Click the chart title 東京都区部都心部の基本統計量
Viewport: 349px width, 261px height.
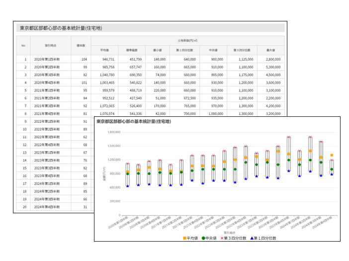click(133, 121)
